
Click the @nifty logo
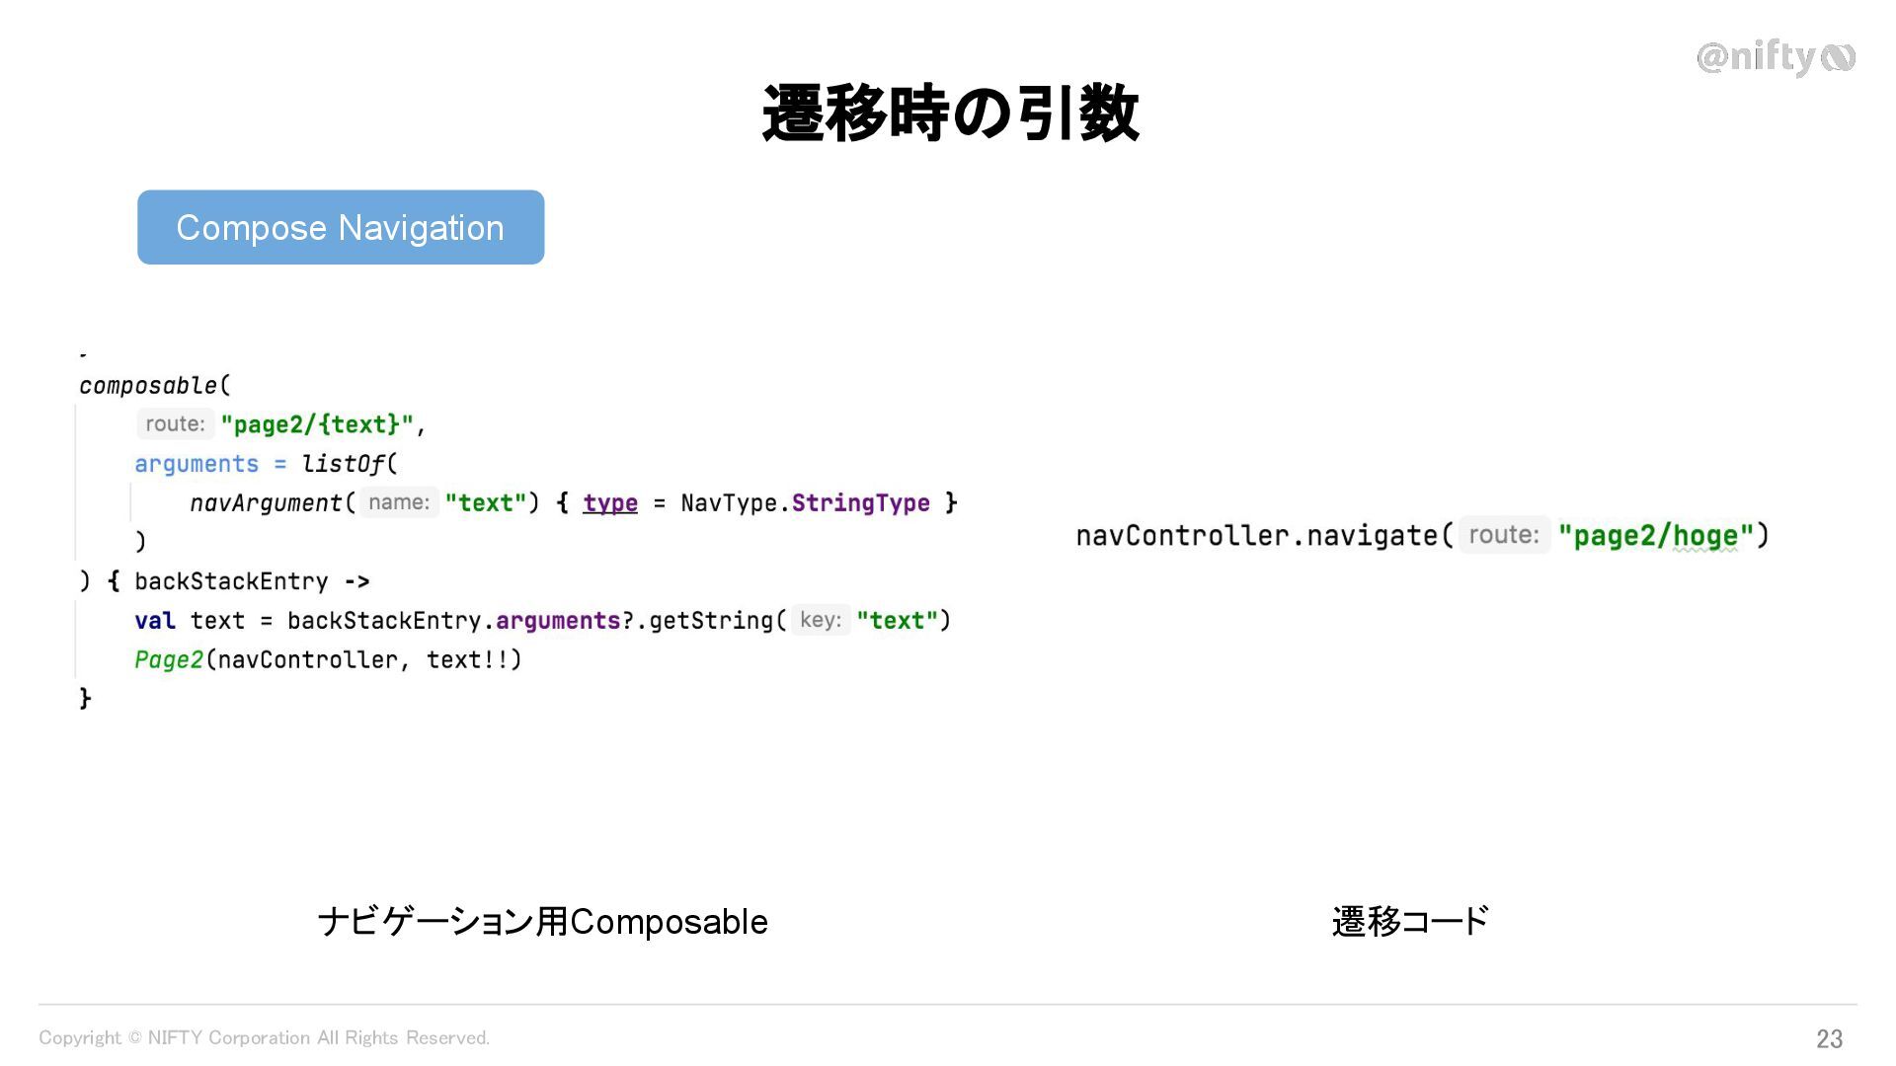click(x=1776, y=57)
